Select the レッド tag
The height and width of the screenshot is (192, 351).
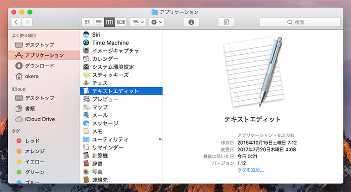[44, 141]
